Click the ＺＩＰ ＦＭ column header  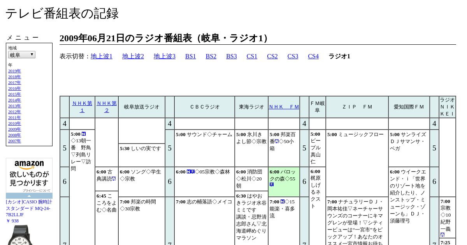click(357, 107)
